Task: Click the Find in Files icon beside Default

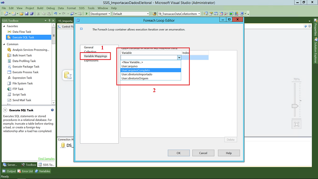Action: pos(154,14)
